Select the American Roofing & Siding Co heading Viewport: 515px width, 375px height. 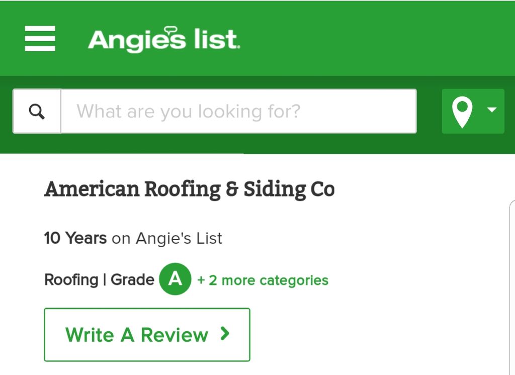coord(190,190)
